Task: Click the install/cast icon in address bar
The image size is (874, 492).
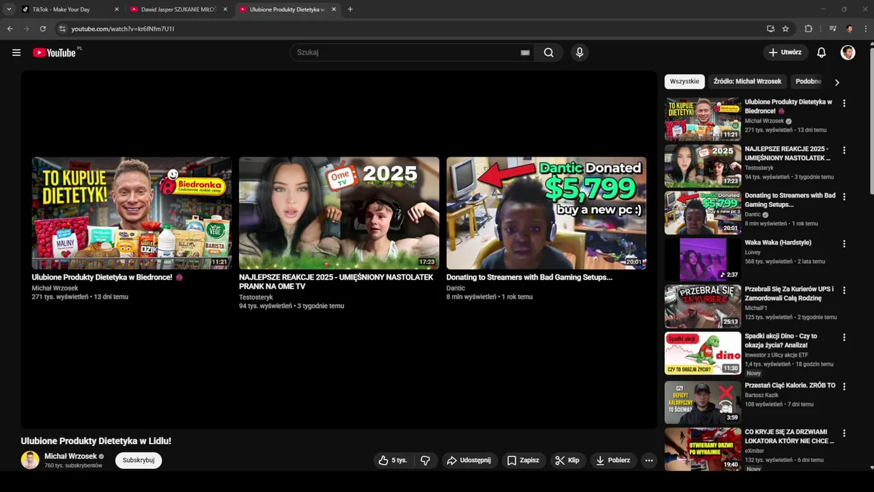Action: pos(770,29)
